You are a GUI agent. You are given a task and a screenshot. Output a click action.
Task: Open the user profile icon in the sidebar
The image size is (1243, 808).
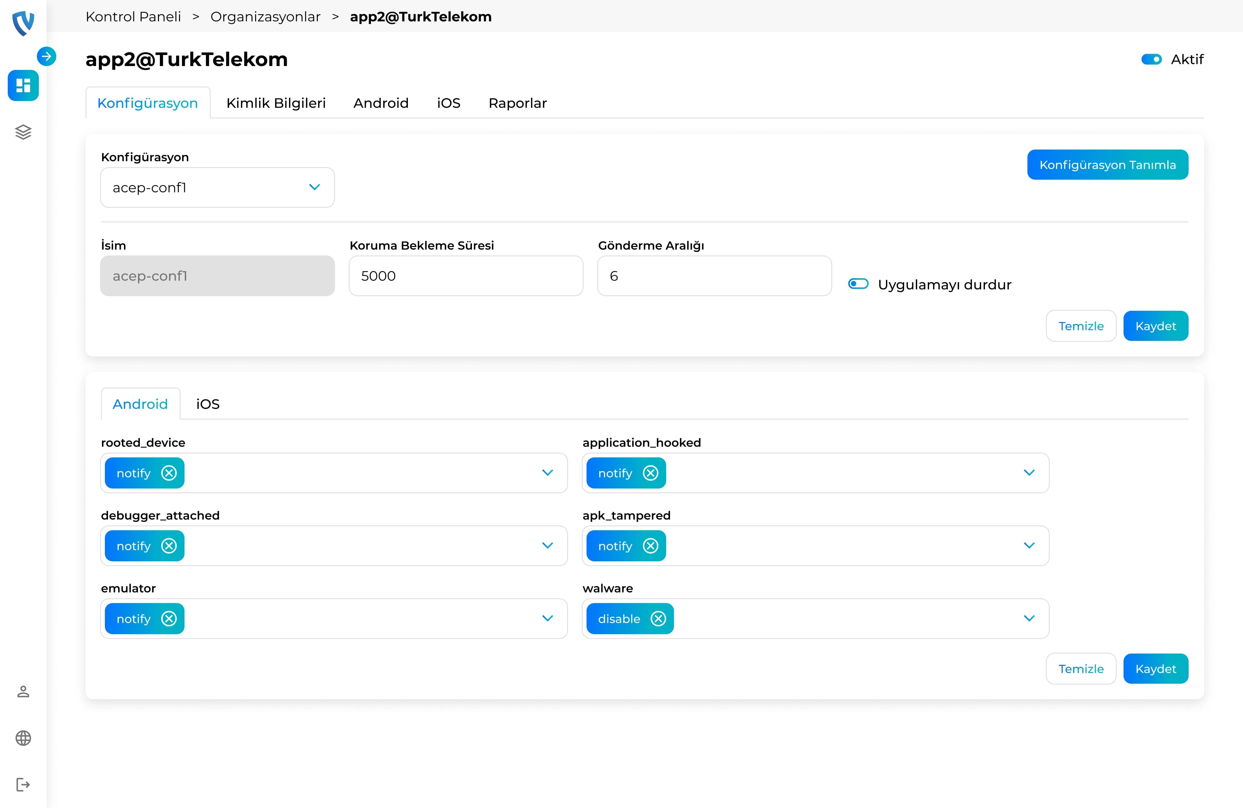tap(23, 691)
